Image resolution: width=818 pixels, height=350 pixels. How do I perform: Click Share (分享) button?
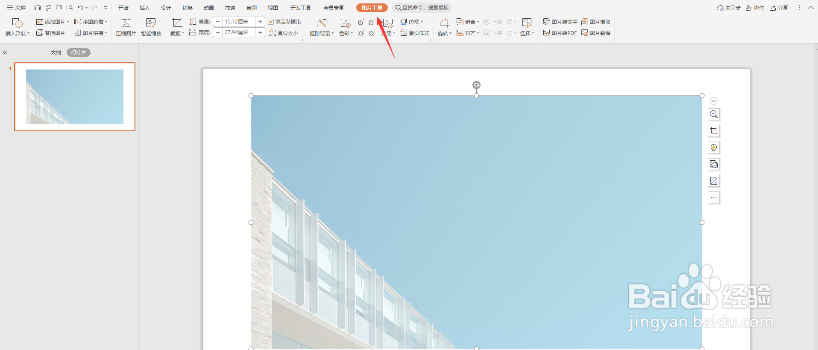[x=779, y=8]
